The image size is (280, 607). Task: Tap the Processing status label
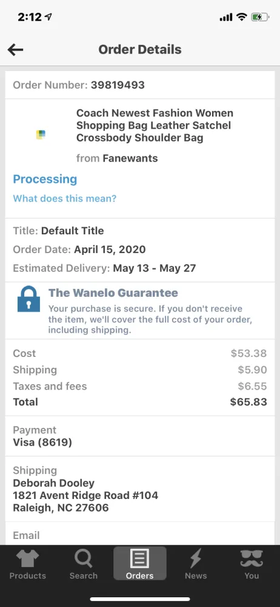pyautogui.click(x=45, y=179)
